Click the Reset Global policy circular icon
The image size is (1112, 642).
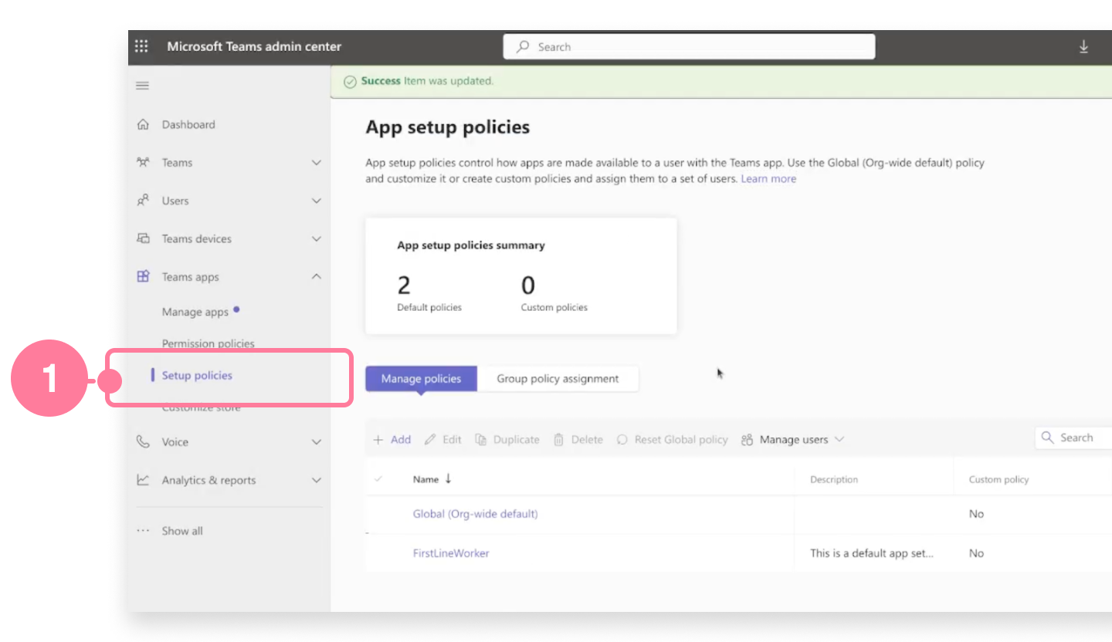(x=622, y=440)
